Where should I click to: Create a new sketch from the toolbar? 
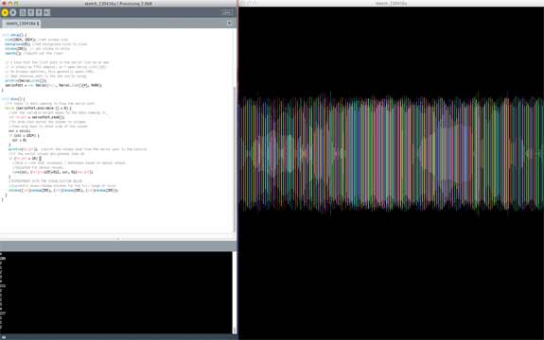pyautogui.click(x=23, y=13)
